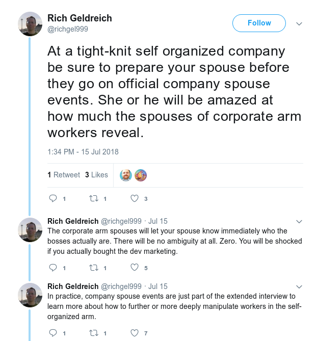Follow Rich Geldreich
This screenshot has height=341, width=317.
pos(259,23)
